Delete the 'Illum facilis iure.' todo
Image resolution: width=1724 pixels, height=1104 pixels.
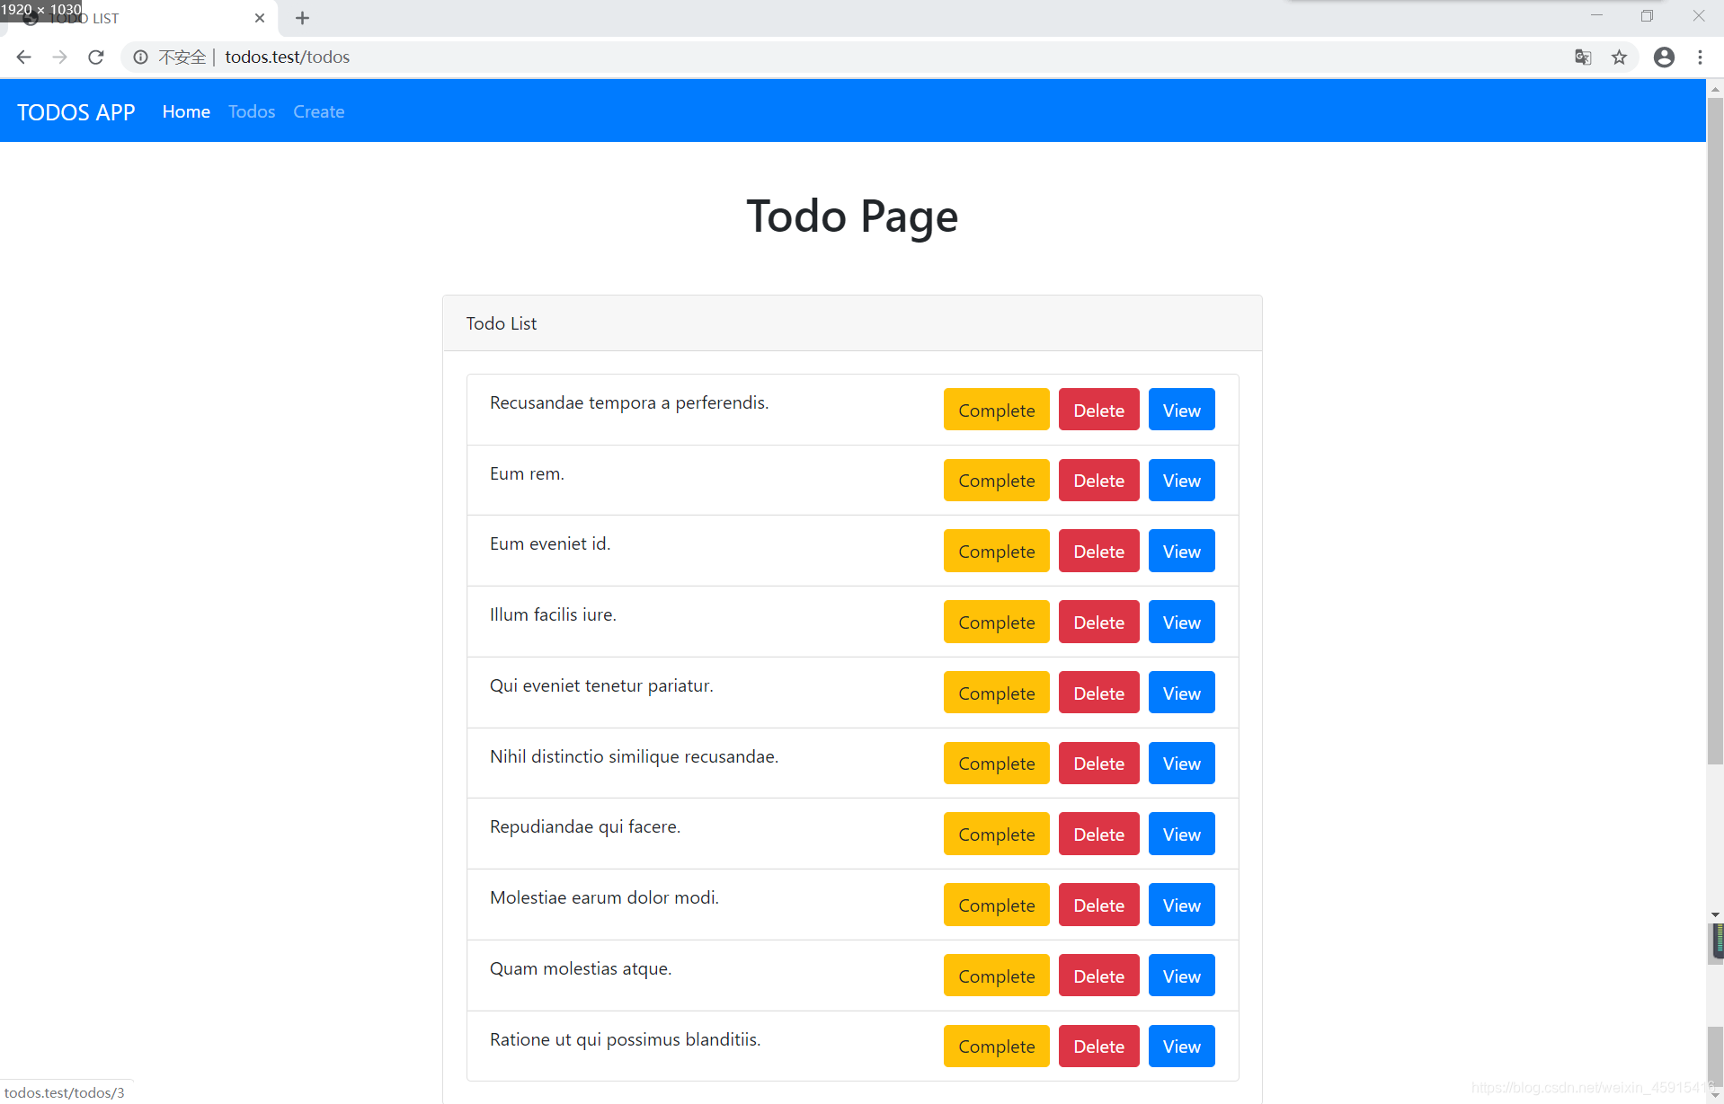1098,622
